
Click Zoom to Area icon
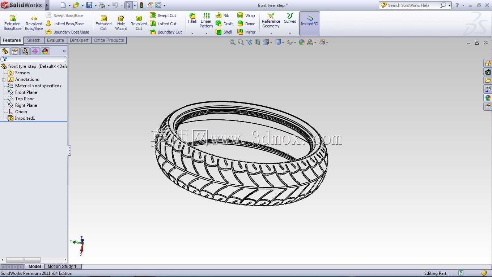click(x=241, y=43)
